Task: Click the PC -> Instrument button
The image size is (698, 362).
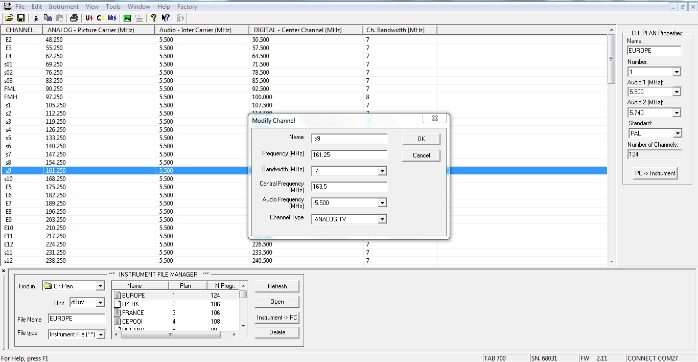Action: pyautogui.click(x=655, y=173)
